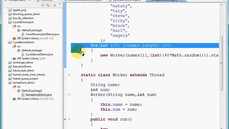Click the int num; declaration
Image resolution: width=229 pixels, height=129 pixels.
[x=100, y=90]
